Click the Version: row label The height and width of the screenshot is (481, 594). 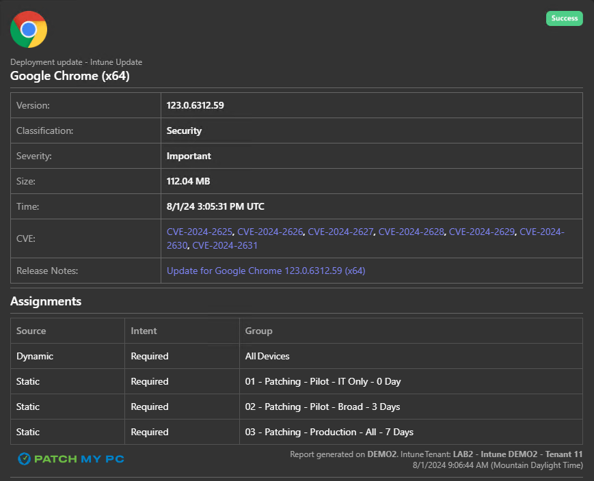click(x=33, y=105)
